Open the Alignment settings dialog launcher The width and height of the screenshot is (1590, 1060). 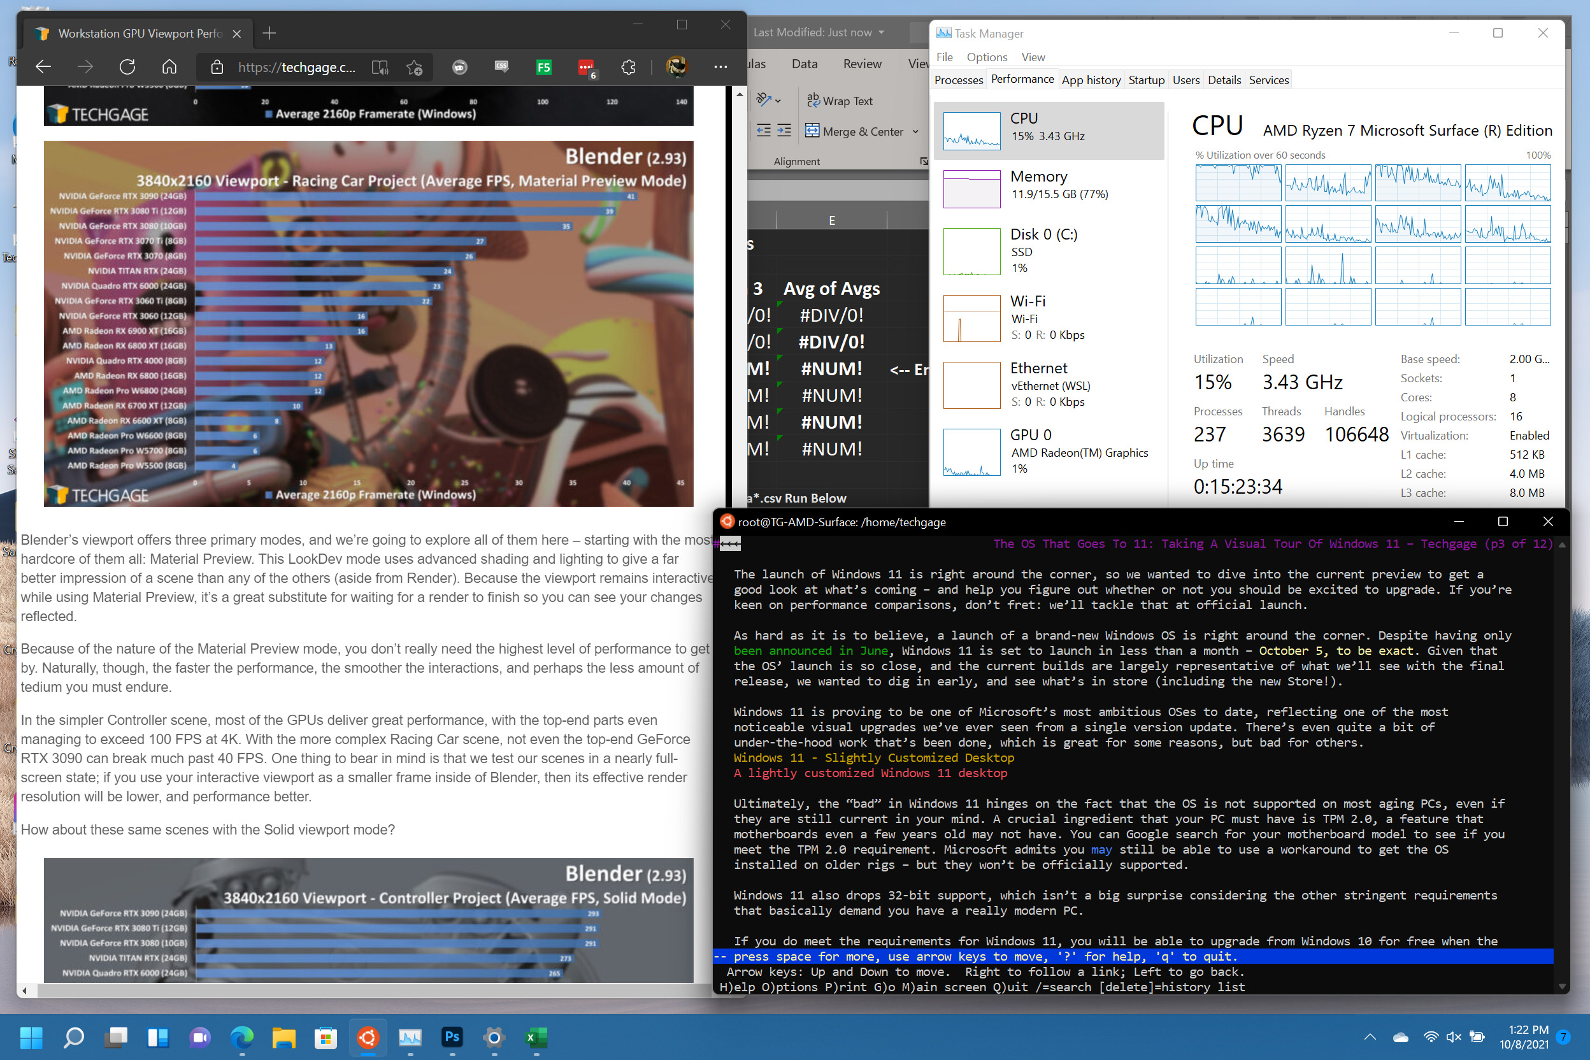coord(924,161)
